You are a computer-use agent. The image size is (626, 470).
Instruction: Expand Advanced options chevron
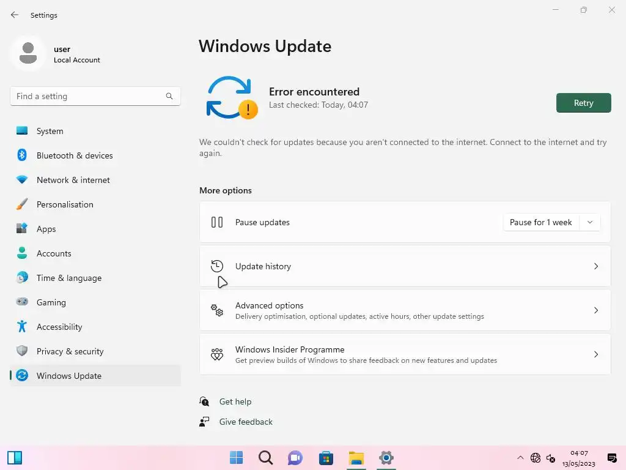[595, 310]
